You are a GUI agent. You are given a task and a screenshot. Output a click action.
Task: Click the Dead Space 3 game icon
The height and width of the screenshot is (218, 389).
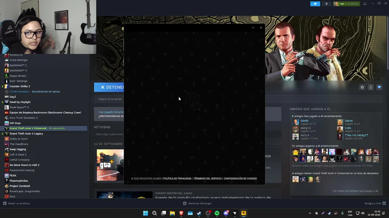(7, 107)
